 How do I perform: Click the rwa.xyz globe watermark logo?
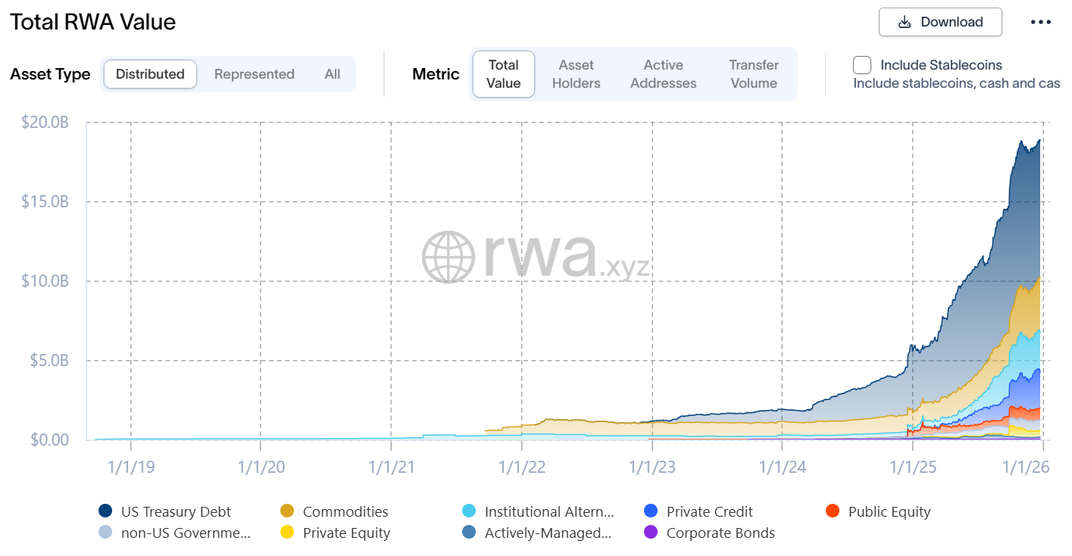448,257
